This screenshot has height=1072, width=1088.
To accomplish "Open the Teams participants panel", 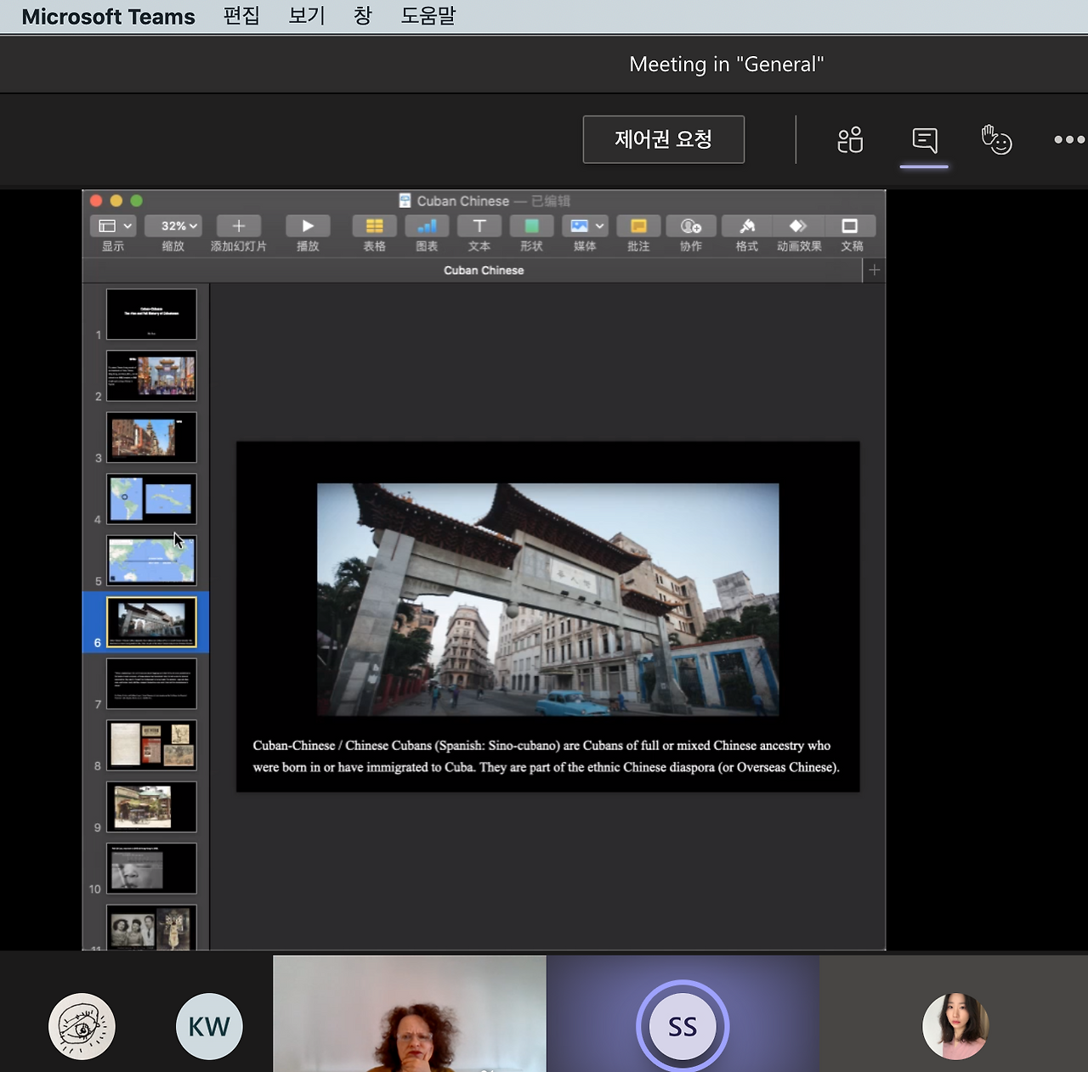I will (x=850, y=140).
